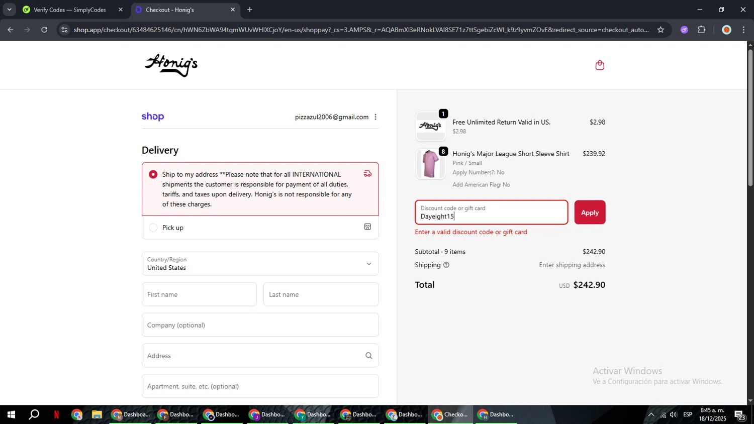Bookmark this page with star icon
This screenshot has height=424, width=754.
coord(661,30)
